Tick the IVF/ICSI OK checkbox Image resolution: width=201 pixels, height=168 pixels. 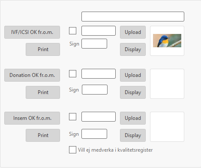coord(72,31)
